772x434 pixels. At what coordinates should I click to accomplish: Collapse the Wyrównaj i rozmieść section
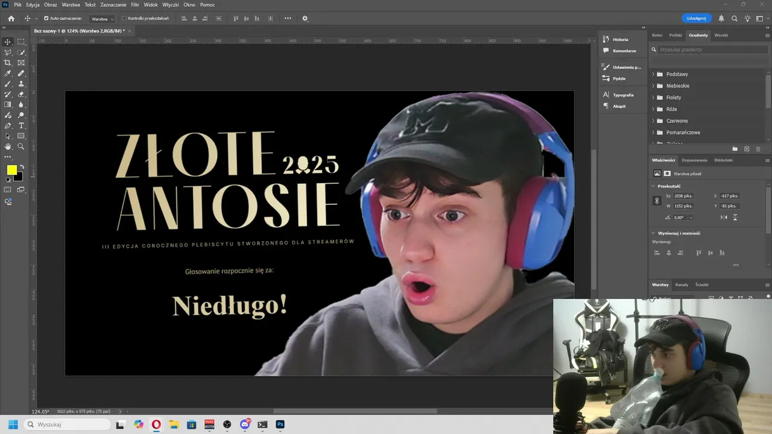tap(653, 233)
